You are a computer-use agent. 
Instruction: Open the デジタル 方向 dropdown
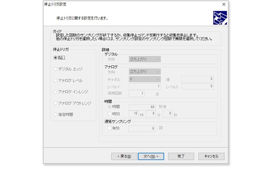click(145, 59)
